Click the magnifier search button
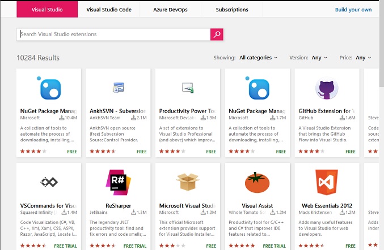 coord(217,35)
